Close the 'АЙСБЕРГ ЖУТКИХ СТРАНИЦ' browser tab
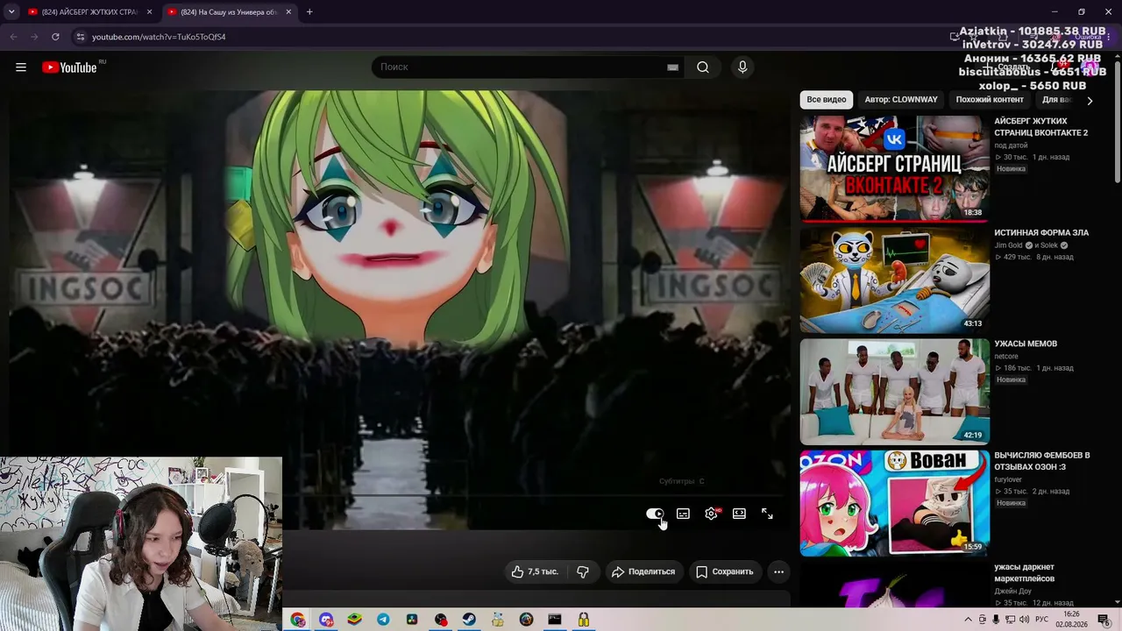The width and height of the screenshot is (1122, 631). 149,12
